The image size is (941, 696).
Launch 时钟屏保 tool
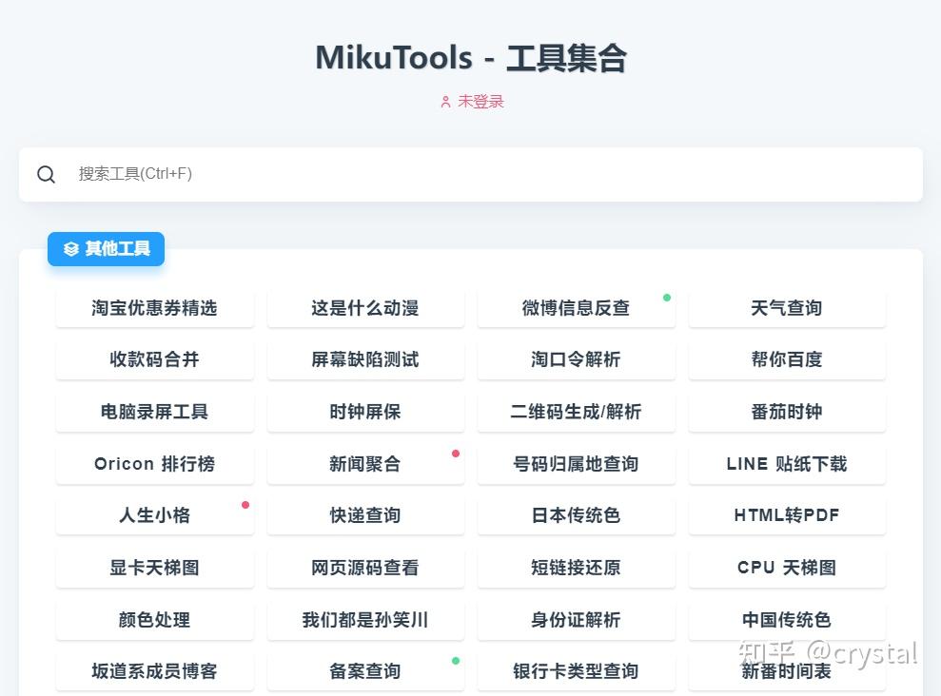point(365,412)
